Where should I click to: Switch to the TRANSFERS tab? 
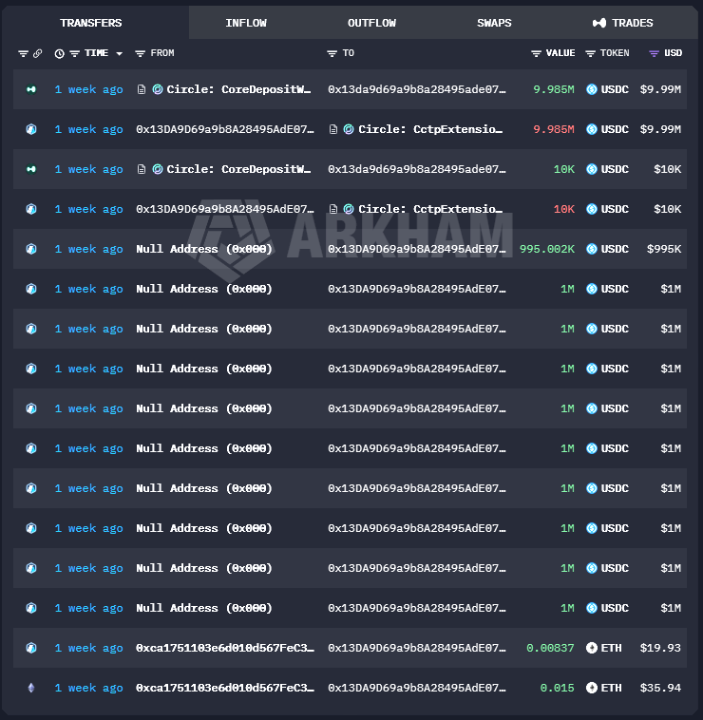[91, 23]
